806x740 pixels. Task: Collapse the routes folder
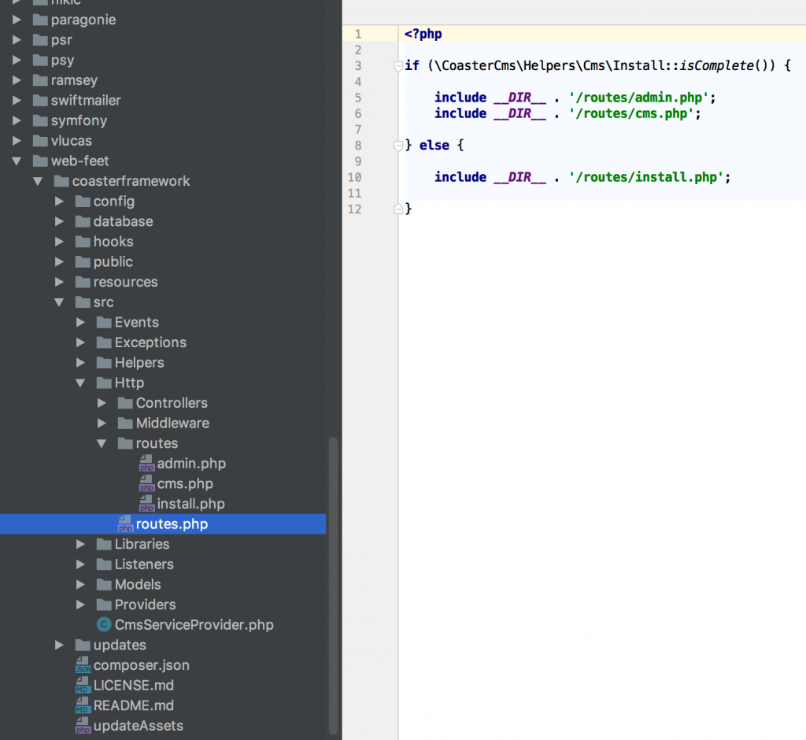coord(102,443)
